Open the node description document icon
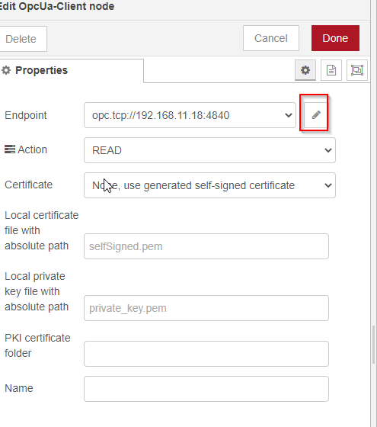377x427 pixels. [331, 70]
